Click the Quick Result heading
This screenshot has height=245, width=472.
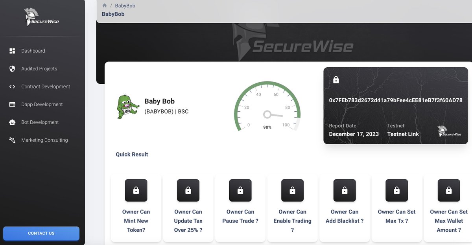click(132, 155)
